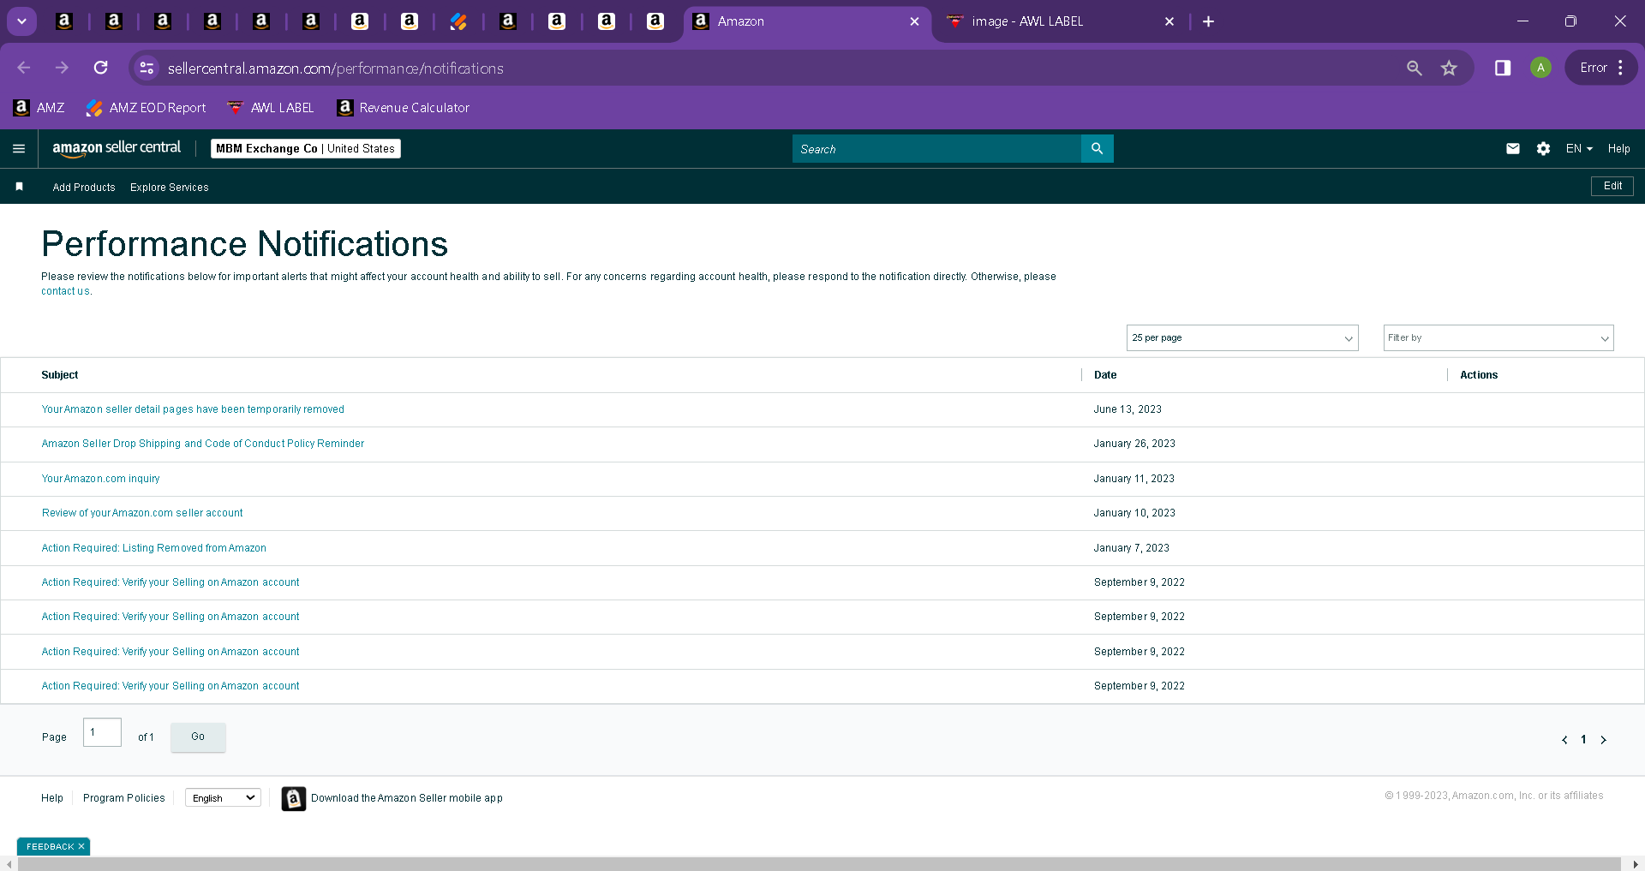The height and width of the screenshot is (871, 1645).
Task: Go to previous page chevron
Action: tap(1564, 740)
